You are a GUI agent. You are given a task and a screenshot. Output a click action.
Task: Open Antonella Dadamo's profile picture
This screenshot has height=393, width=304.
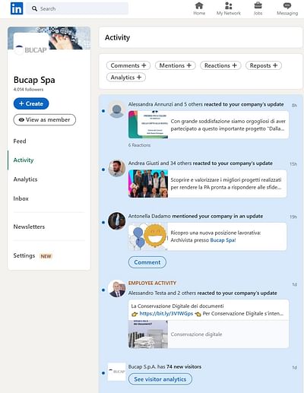(x=117, y=221)
